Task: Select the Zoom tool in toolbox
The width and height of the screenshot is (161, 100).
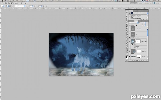Action: [127, 54]
